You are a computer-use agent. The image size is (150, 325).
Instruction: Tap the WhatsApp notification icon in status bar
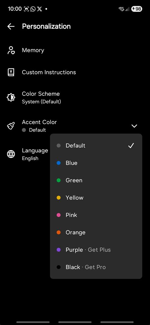coord(33,9)
